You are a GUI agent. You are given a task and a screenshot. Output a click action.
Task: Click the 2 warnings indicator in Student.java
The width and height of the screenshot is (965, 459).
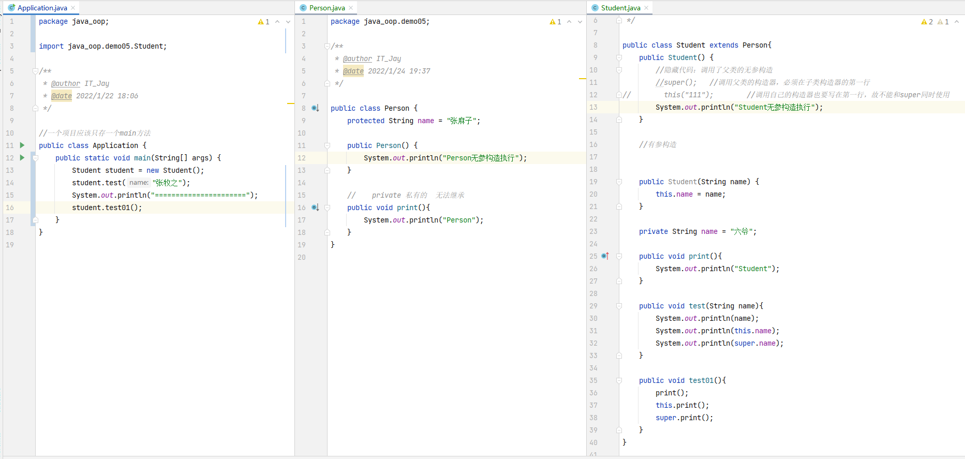pos(927,22)
